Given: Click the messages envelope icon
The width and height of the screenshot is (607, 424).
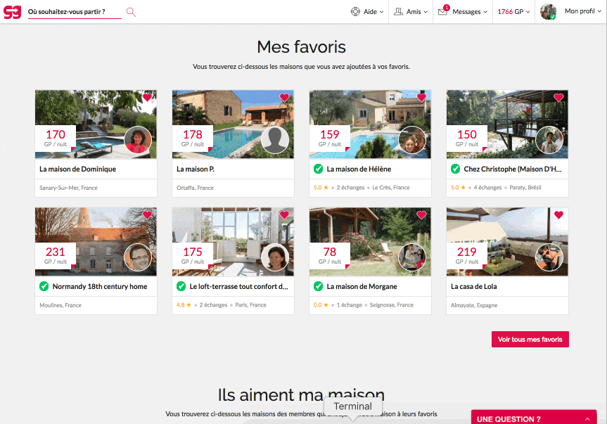Looking at the screenshot, I should tap(442, 12).
